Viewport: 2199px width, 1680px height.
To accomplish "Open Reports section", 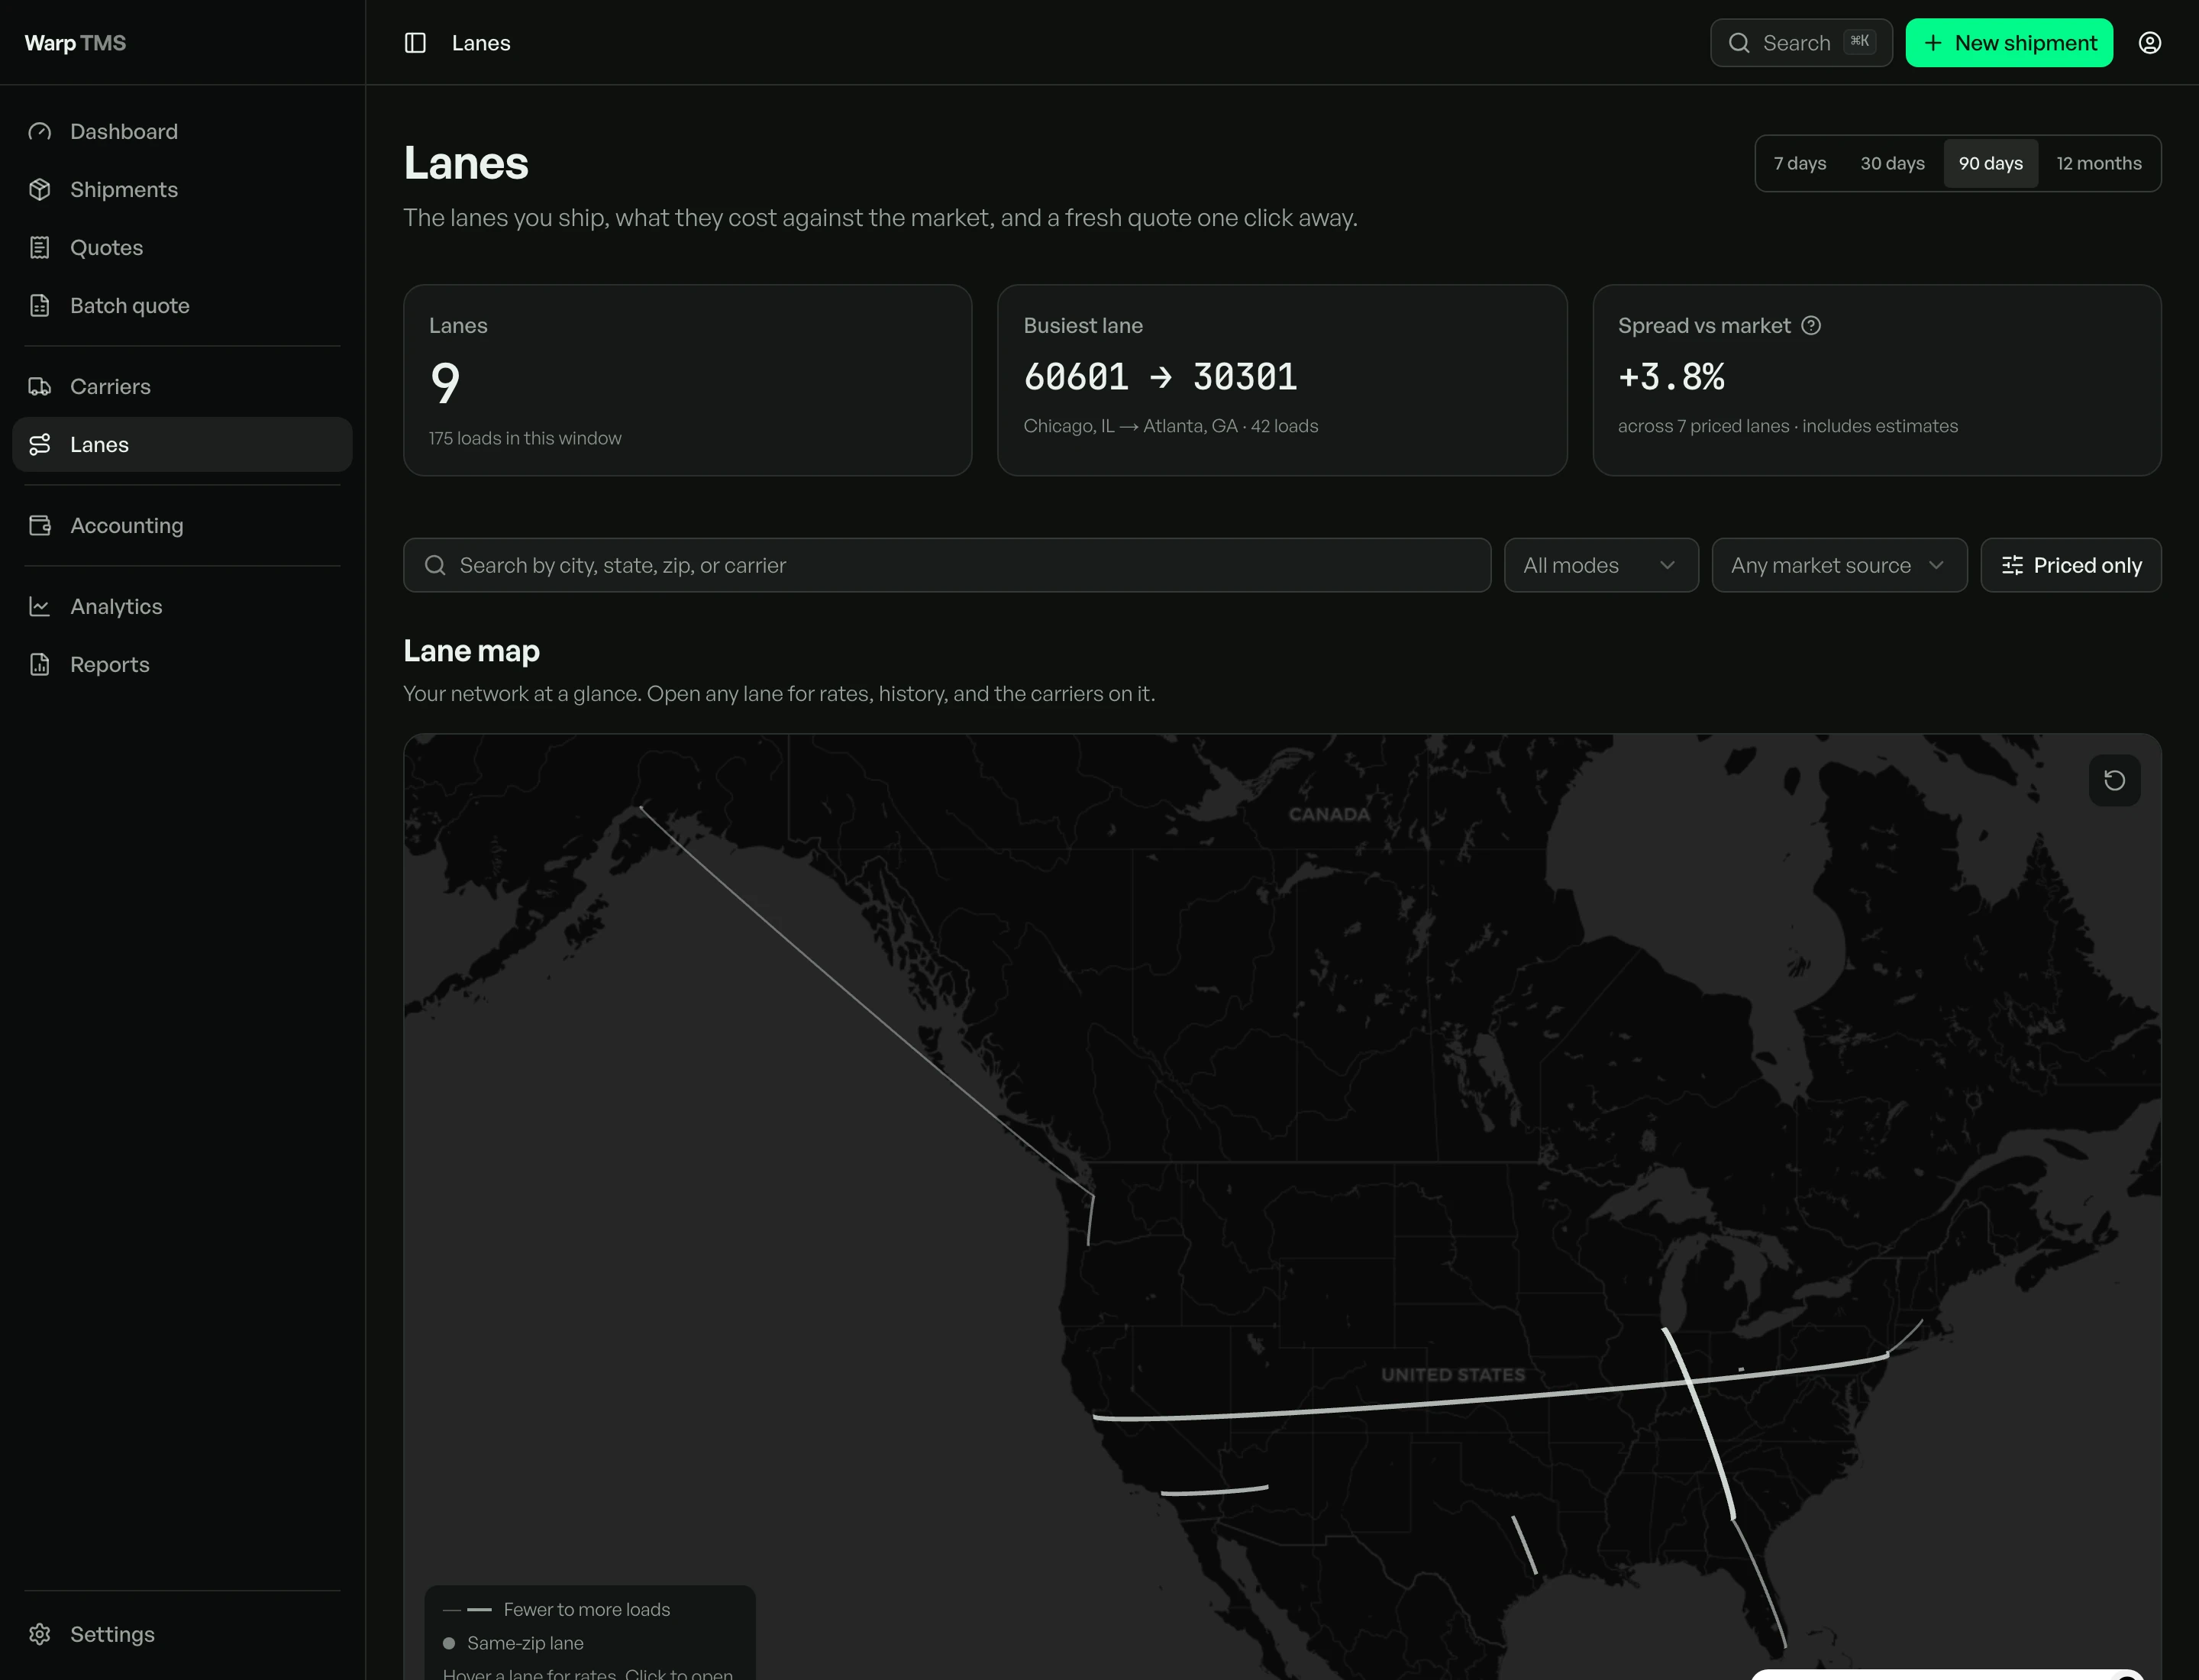I will 182,664.
